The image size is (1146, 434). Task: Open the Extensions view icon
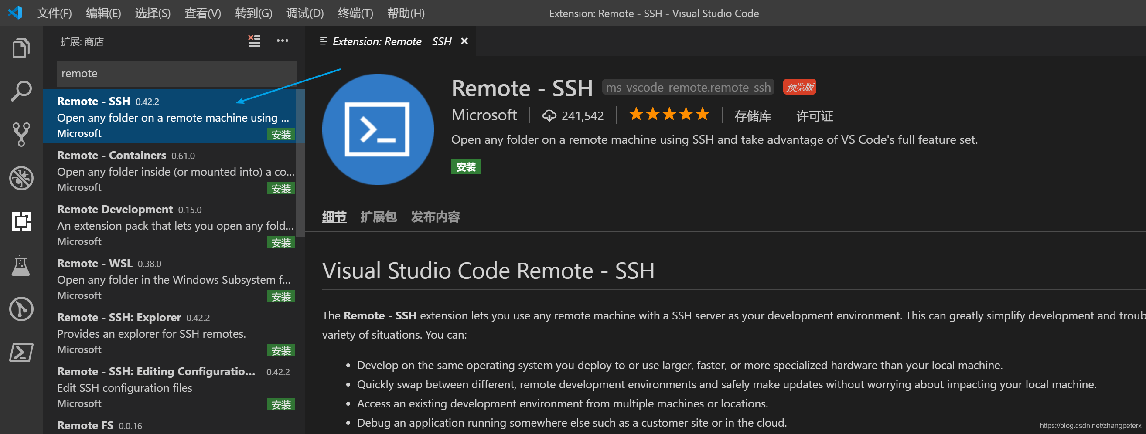point(21,221)
